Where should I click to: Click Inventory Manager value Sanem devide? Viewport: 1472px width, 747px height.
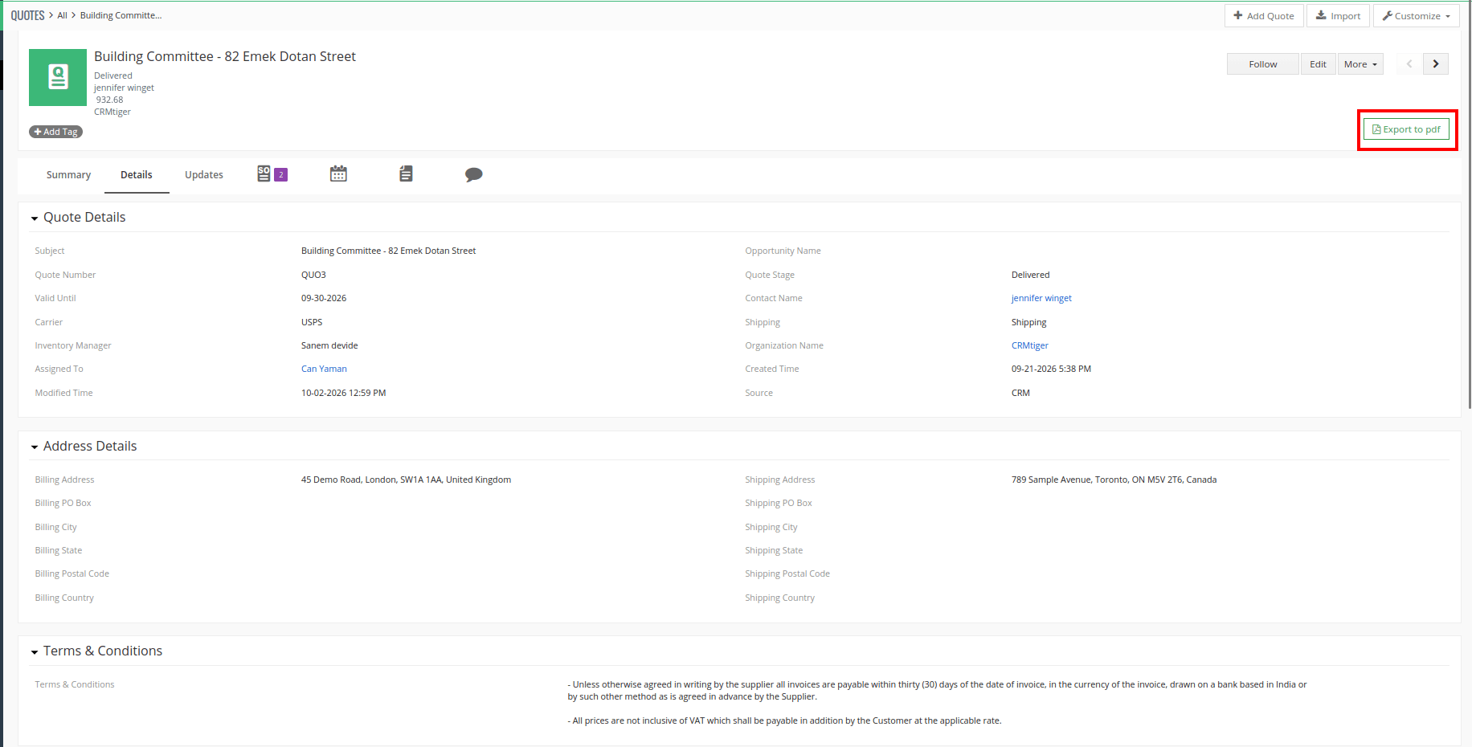point(329,345)
